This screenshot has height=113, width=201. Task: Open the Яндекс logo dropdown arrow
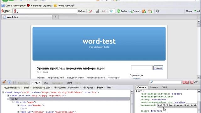pyautogui.click(x=11, y=11)
